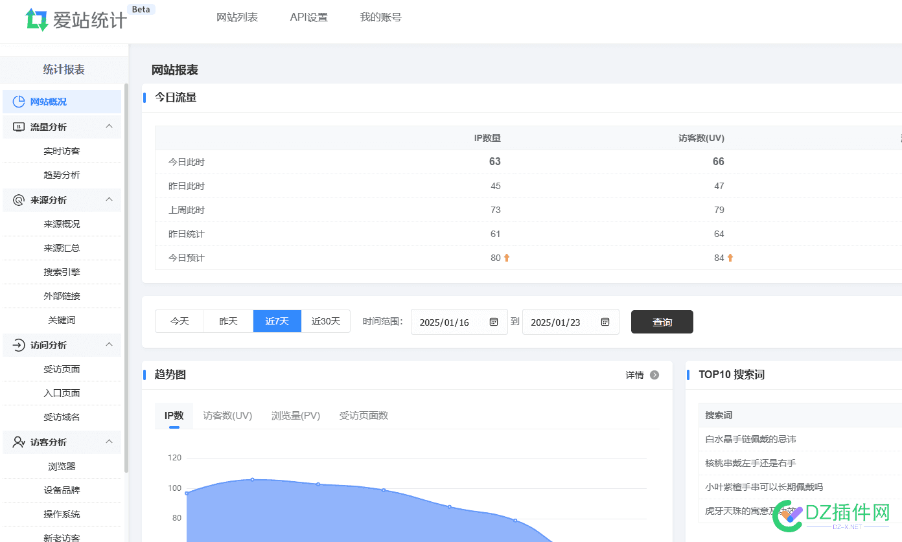Open API设置 in top navigation

[308, 17]
